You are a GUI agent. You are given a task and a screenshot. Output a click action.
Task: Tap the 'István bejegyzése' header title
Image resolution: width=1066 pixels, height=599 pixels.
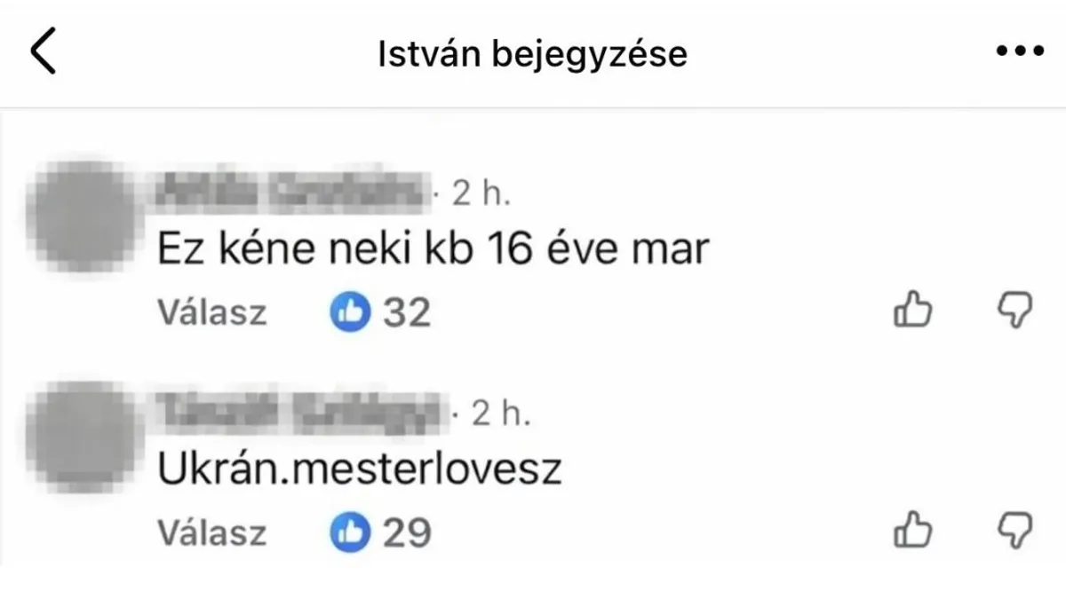click(533, 55)
